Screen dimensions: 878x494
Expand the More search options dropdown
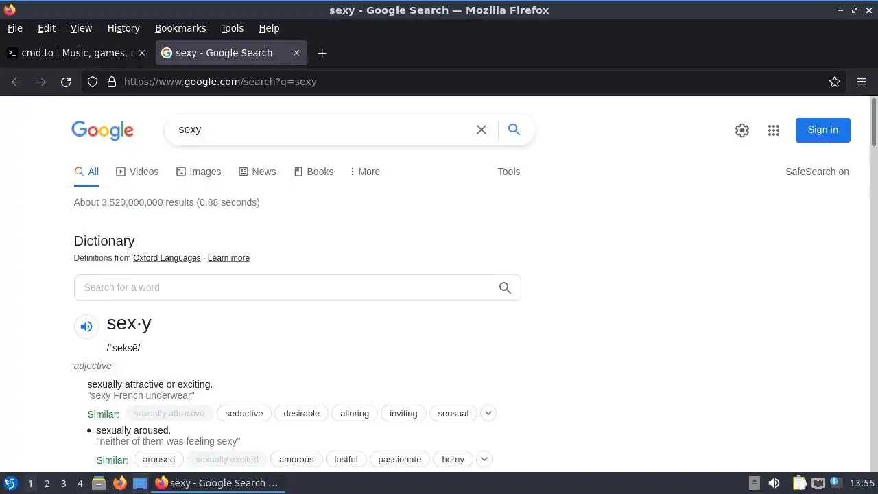coord(365,172)
